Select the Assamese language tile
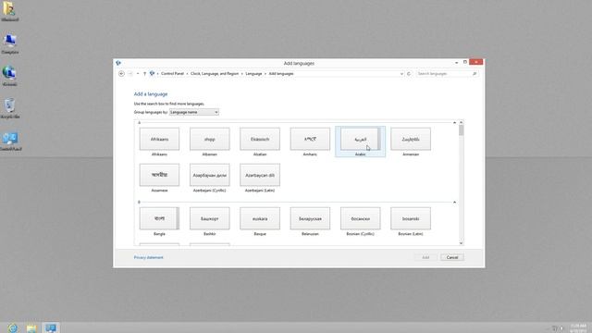The width and height of the screenshot is (592, 333). 159,179
